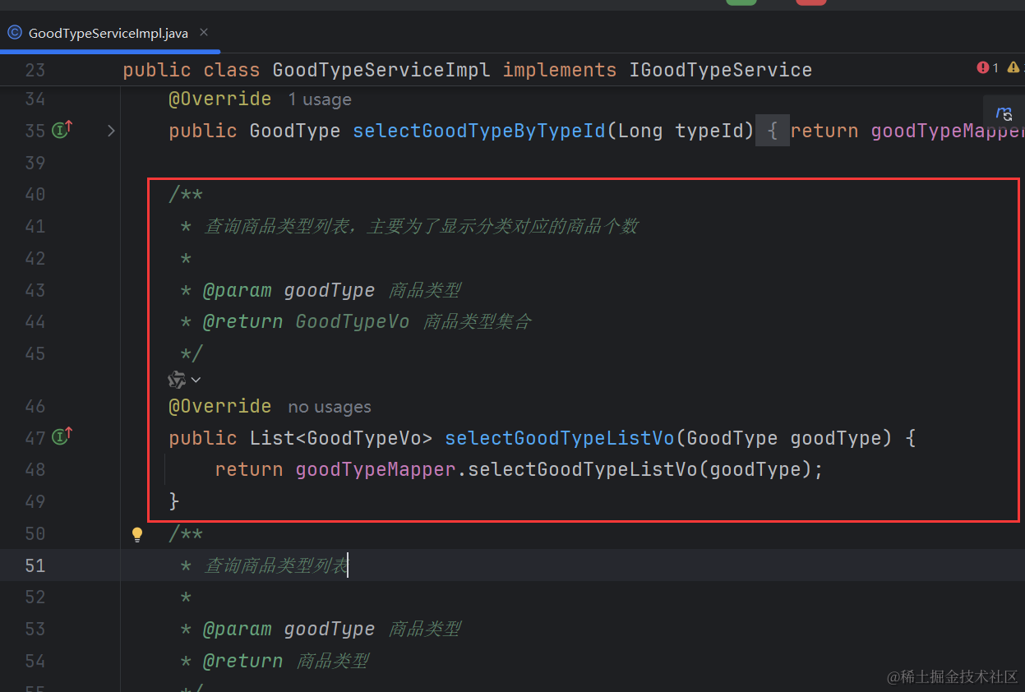Open the dropdown chevron beside the AI icon

click(x=196, y=380)
